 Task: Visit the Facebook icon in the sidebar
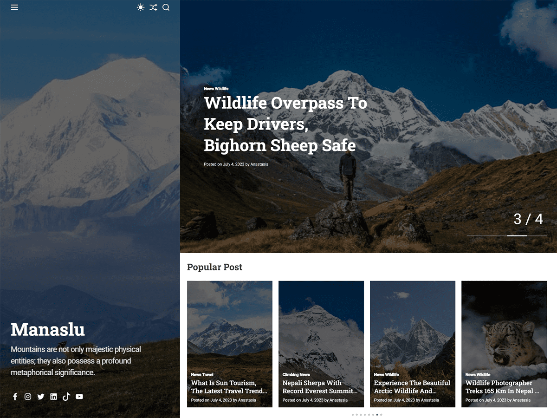coord(15,397)
